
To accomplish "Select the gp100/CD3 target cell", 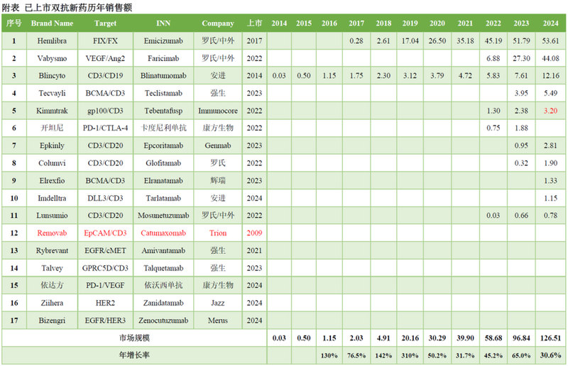I will (105, 111).
